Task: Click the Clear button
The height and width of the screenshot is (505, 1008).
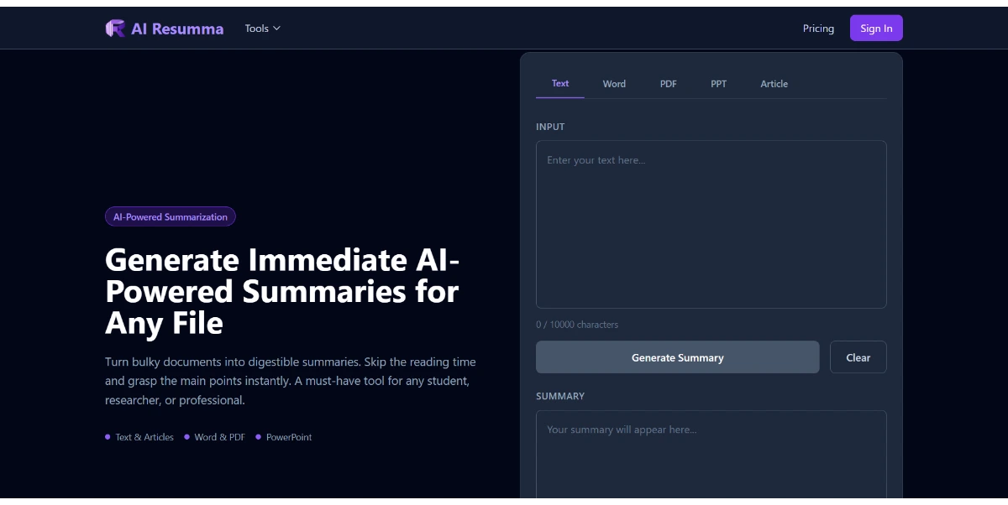Action: (858, 357)
